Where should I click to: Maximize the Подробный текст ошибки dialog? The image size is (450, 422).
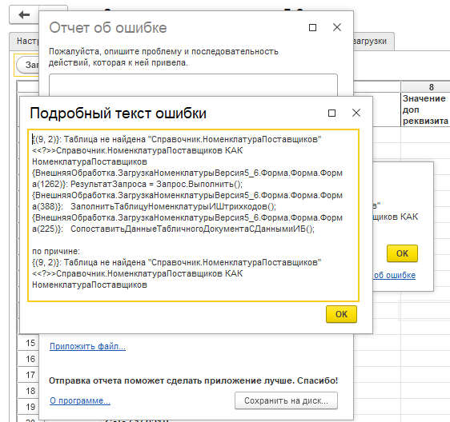pos(331,113)
